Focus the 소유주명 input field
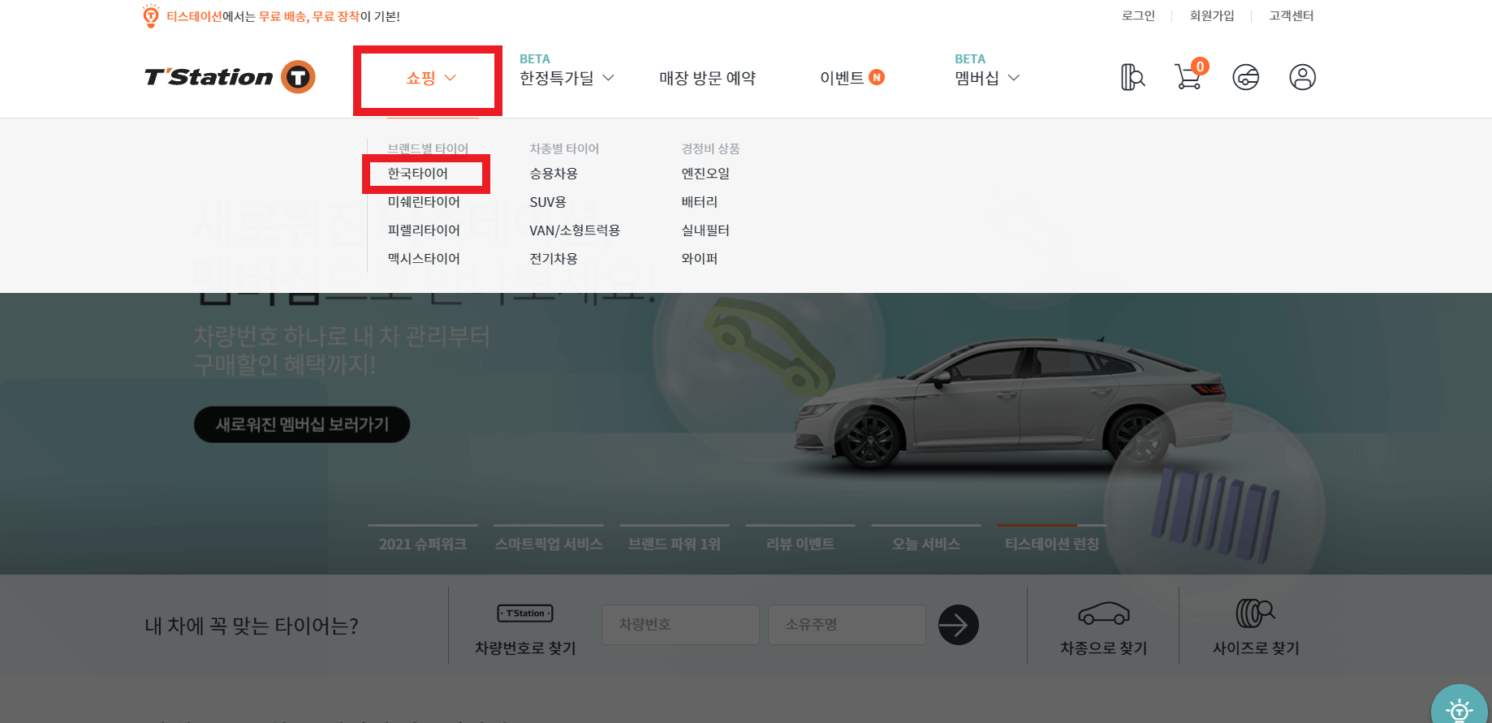The width and height of the screenshot is (1492, 723). (847, 625)
